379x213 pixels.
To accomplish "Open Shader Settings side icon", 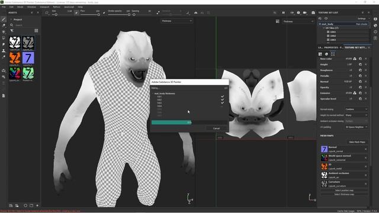I will (x=375, y=25).
